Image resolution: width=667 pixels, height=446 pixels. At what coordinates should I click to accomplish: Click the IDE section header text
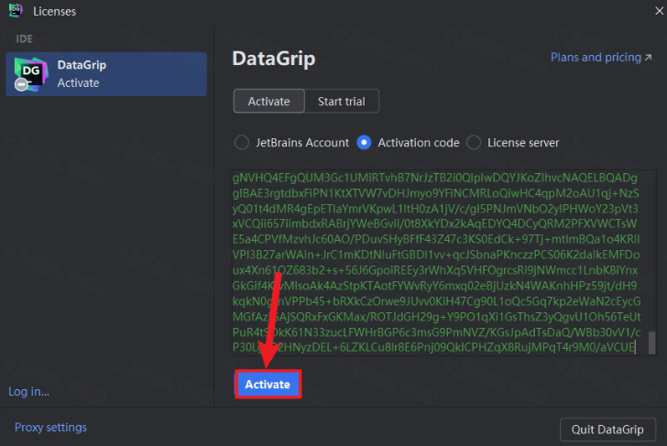tap(24, 38)
